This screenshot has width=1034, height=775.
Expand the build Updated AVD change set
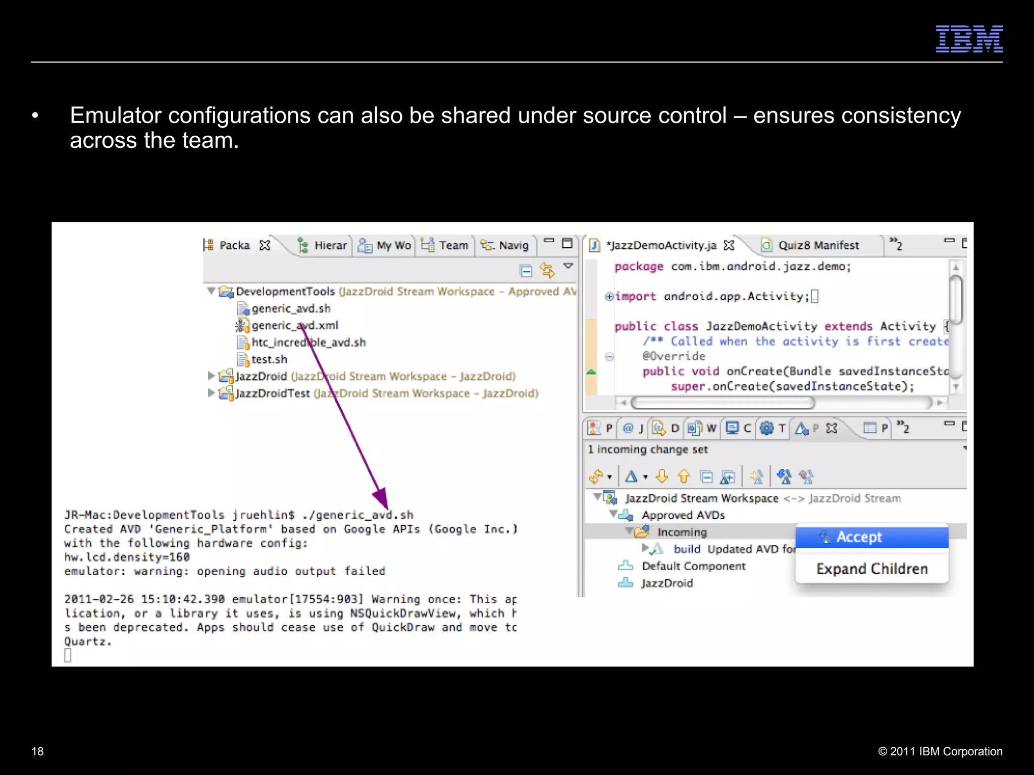click(x=645, y=547)
